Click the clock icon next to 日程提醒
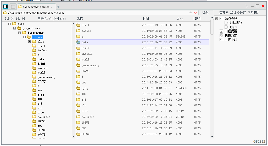268x146 pixels. pos(221,31)
